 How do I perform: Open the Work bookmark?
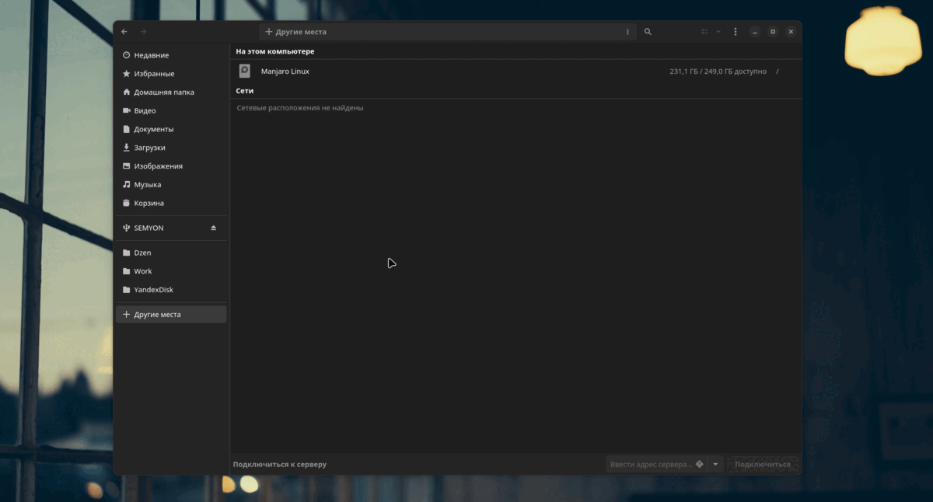tap(143, 271)
